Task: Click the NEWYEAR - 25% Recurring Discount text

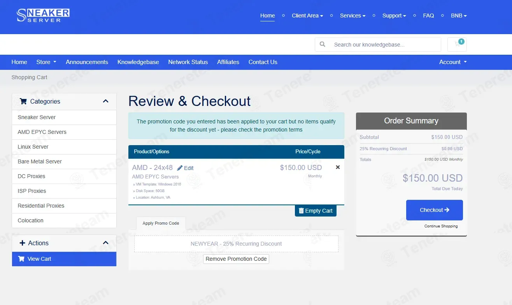Action: 236,244
